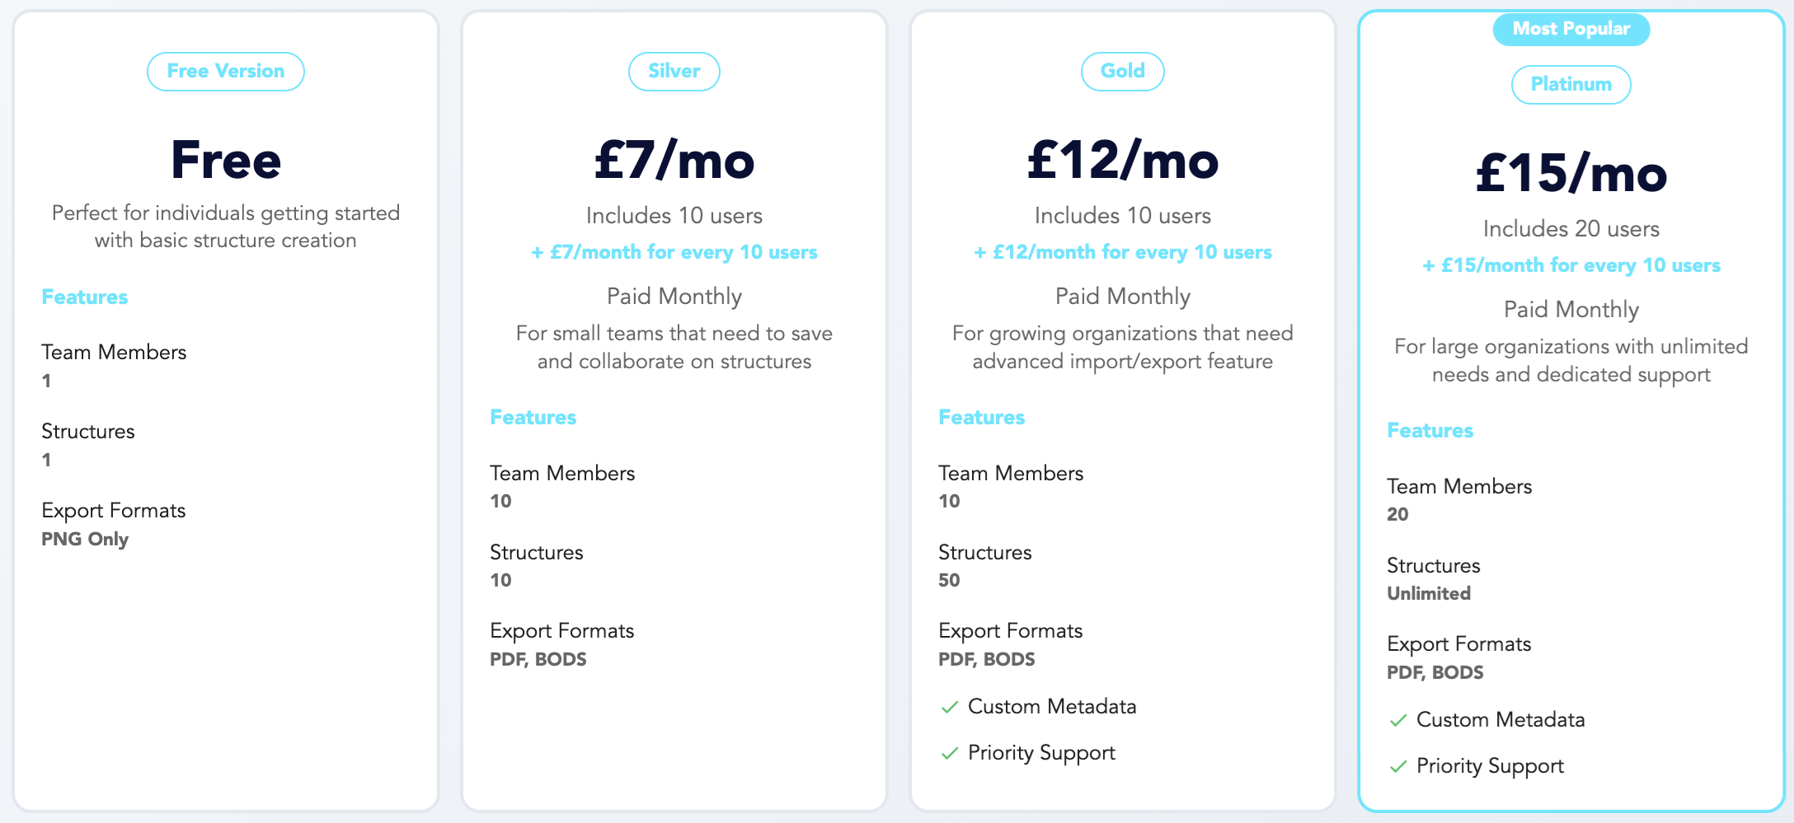Screen dimensions: 1794x823
Task: Click the "PNG Only" export format value
Action: pos(85,539)
